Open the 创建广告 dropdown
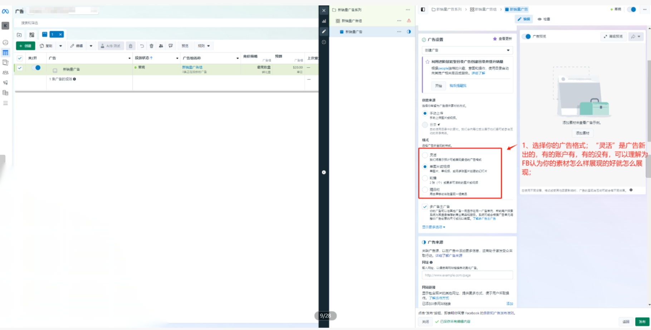651x330 pixels. pos(467,50)
